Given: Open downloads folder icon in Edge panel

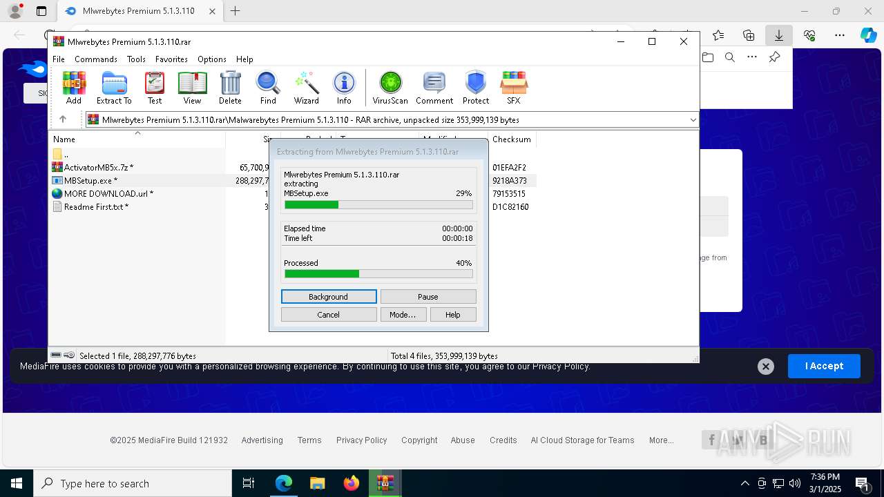Looking at the screenshot, I should tap(708, 57).
